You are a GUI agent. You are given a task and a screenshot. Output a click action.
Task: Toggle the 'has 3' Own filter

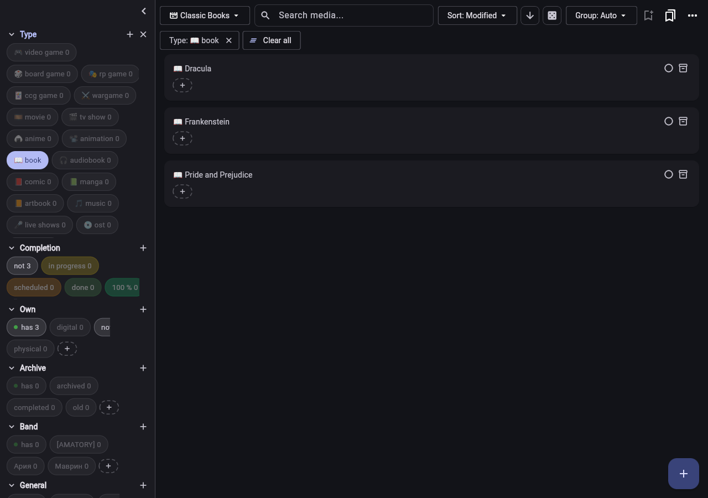[27, 327]
